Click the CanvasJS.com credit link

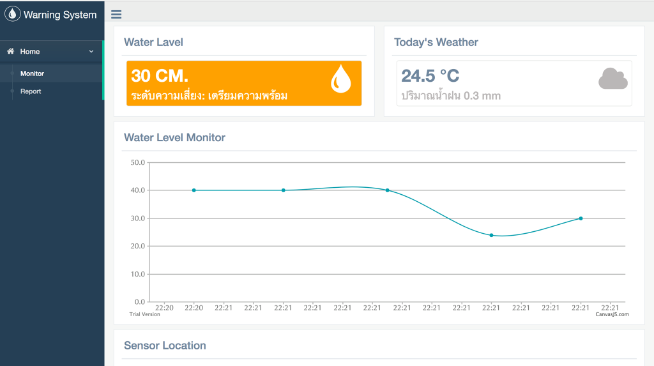tap(612, 314)
